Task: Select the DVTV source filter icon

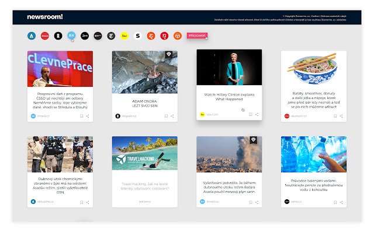Action: [98, 36]
